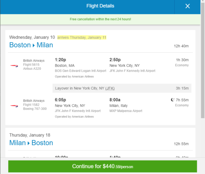Image resolution: width=205 pixels, height=174 pixels.
Task: Click the 1:20p Boston departure time
Action: [x=60, y=60]
